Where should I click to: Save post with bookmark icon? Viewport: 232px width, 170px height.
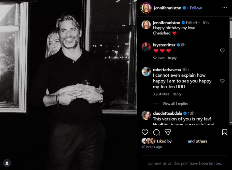[224, 132]
